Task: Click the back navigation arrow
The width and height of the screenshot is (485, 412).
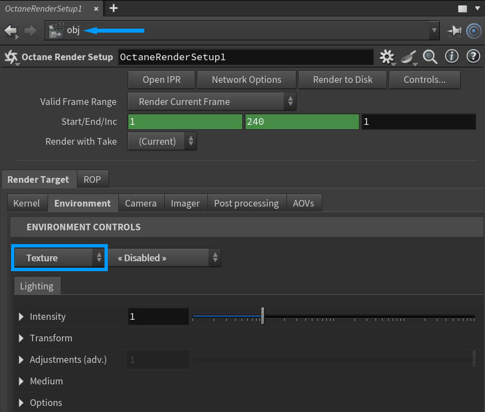Action: [11, 30]
